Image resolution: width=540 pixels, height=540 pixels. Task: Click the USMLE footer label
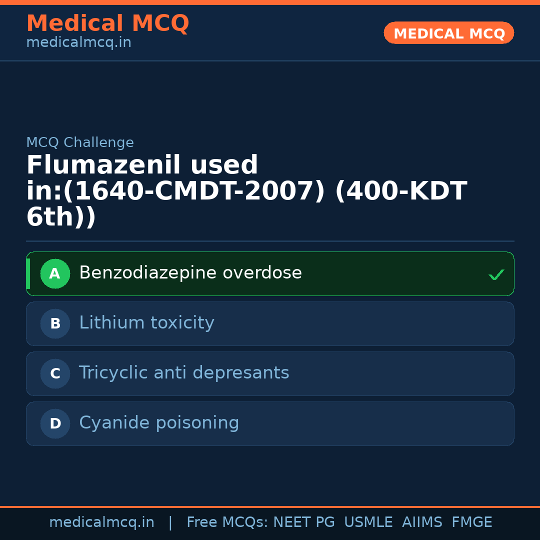point(368,522)
